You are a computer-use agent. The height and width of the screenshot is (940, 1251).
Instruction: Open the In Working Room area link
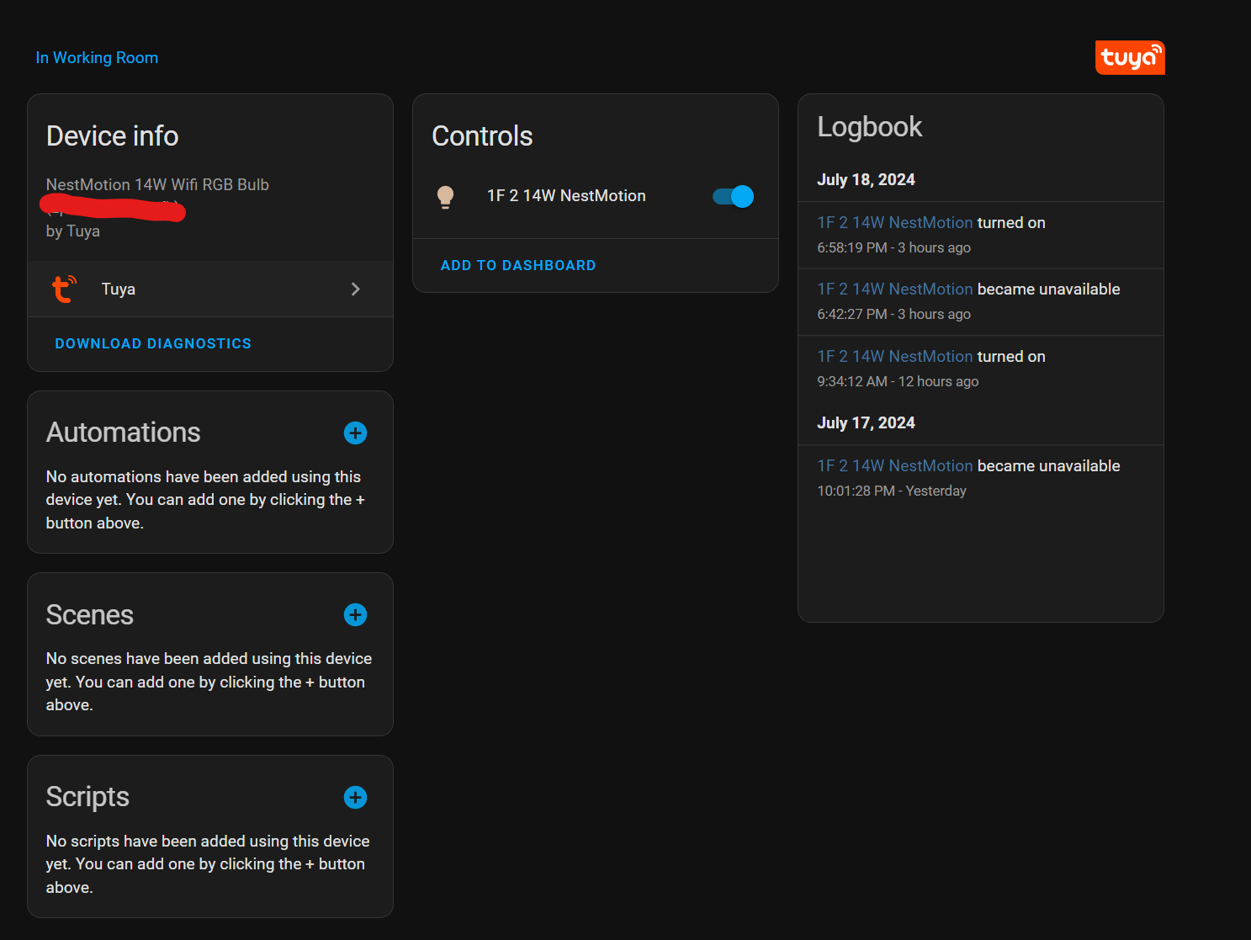(x=97, y=57)
